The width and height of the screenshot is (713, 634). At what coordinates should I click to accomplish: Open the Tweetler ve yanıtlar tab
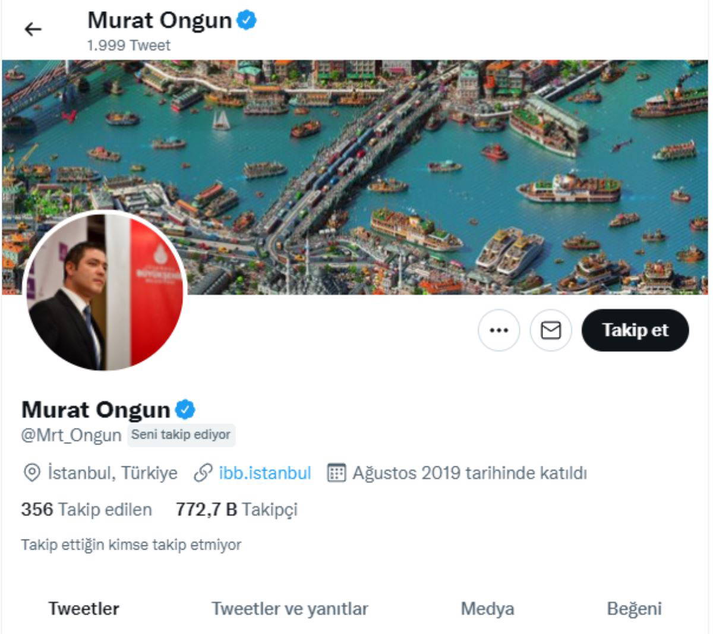pos(290,608)
